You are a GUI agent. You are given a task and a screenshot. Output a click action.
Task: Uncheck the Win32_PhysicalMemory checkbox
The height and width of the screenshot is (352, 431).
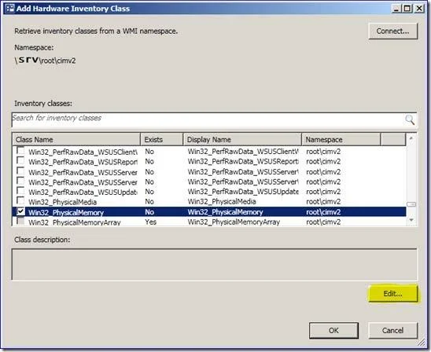coord(20,211)
